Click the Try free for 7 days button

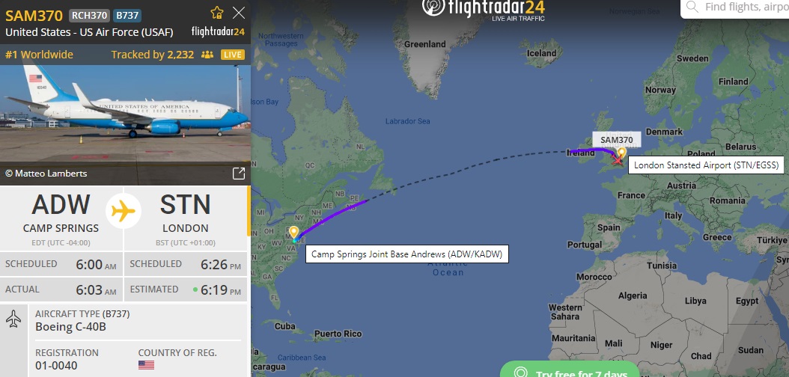(570, 371)
